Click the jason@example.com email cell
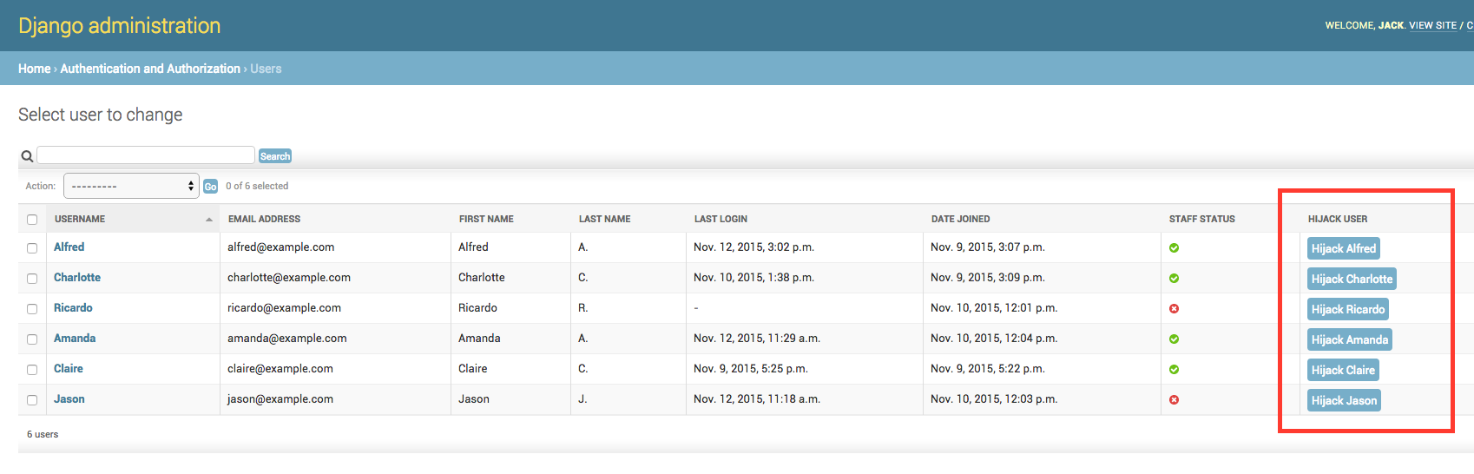The width and height of the screenshot is (1474, 474). click(280, 399)
